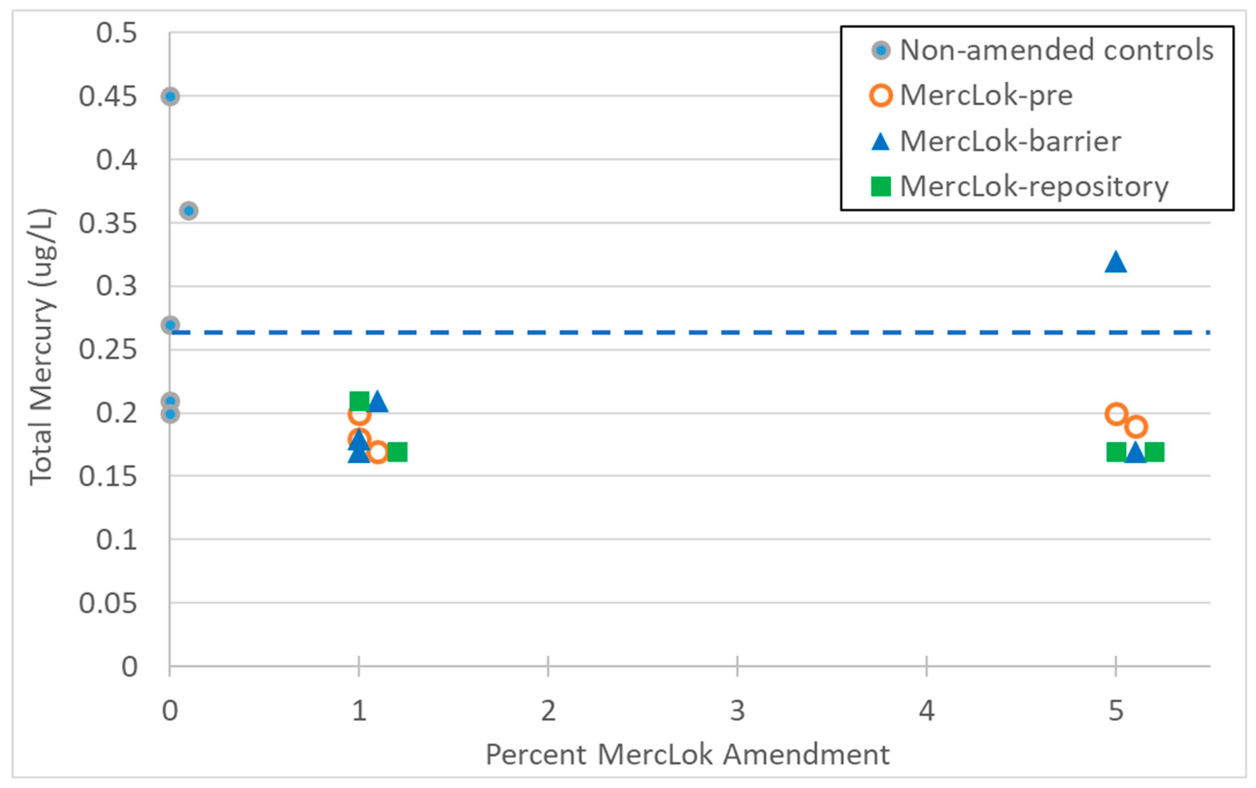The image size is (1256, 788).
Task: Select the control data point near 0.36
Action: tap(189, 211)
